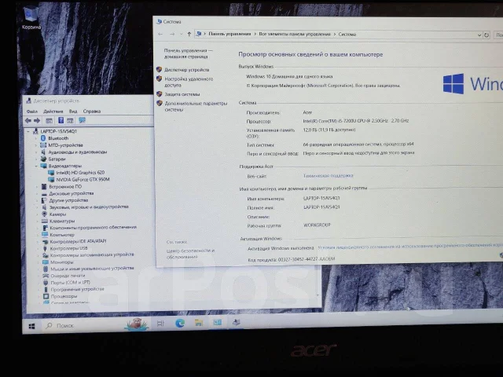503x377 pixels.
Task: Select the Батареи category in device tree
Action: (x=57, y=159)
